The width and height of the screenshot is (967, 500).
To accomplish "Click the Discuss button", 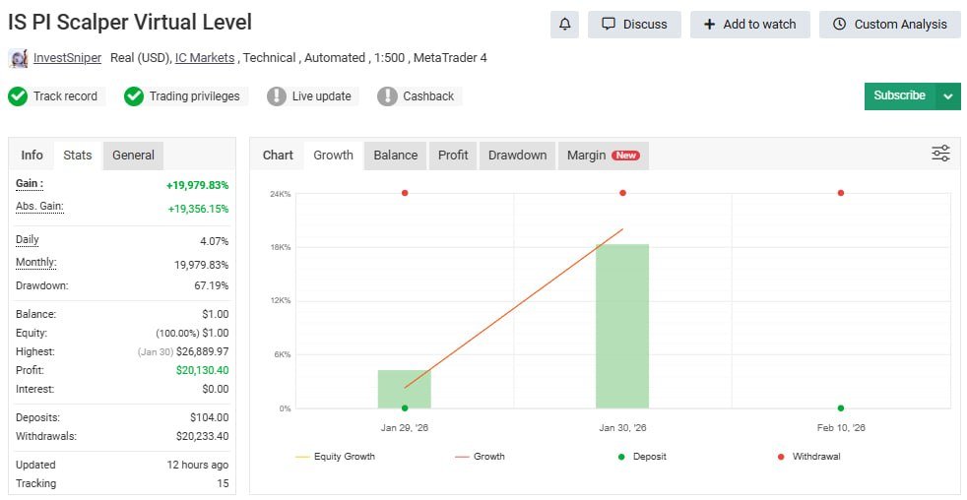I will (634, 25).
